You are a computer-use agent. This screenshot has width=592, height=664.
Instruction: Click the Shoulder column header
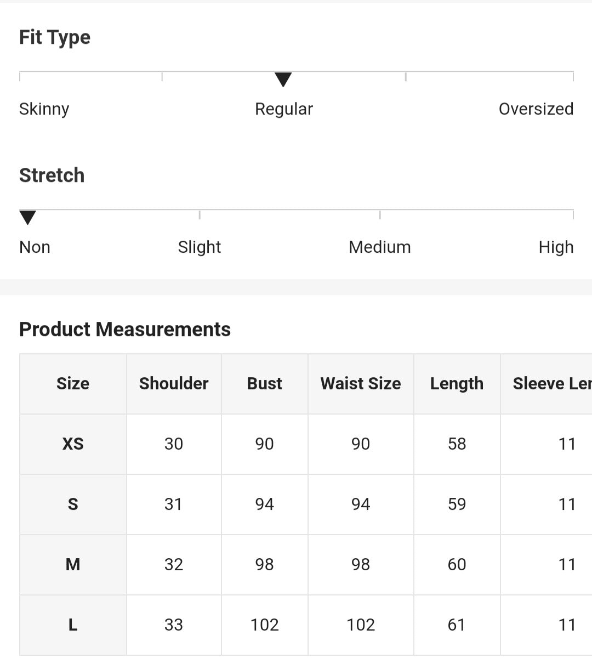[x=174, y=384]
